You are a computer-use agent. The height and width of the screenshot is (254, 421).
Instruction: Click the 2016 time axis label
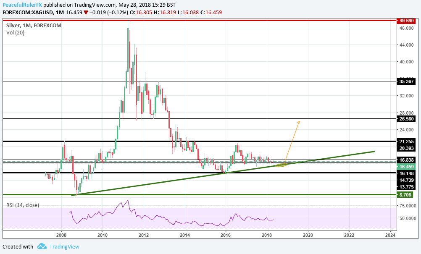226,235
